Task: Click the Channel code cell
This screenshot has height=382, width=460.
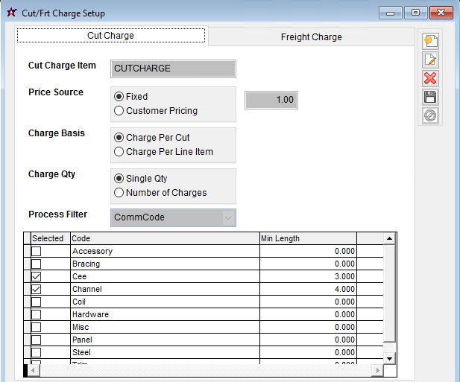Action: (166, 289)
